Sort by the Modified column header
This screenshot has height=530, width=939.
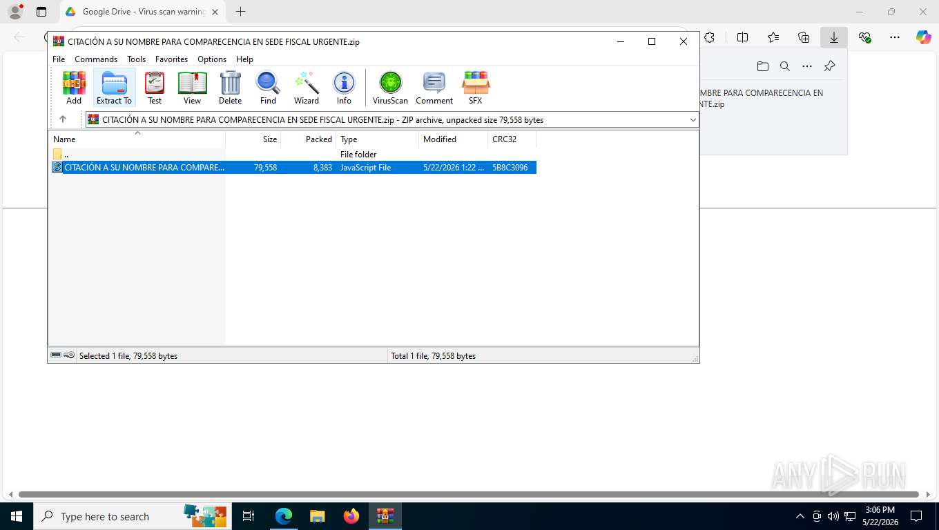pyautogui.click(x=454, y=139)
